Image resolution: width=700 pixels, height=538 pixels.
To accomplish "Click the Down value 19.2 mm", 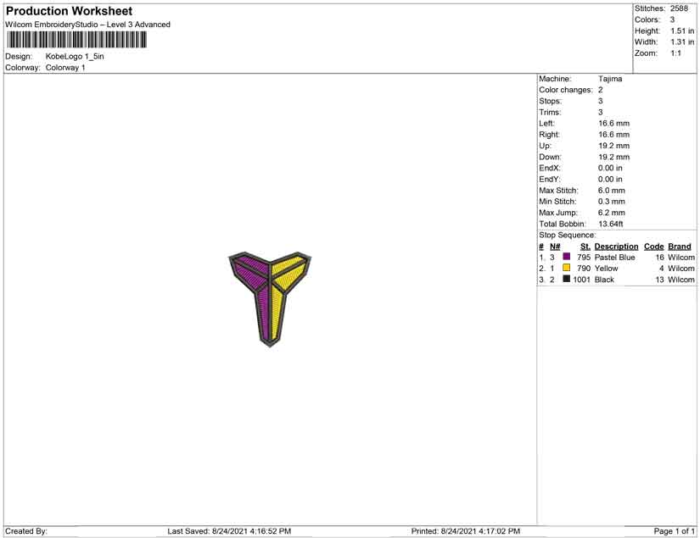I will coord(613,157).
